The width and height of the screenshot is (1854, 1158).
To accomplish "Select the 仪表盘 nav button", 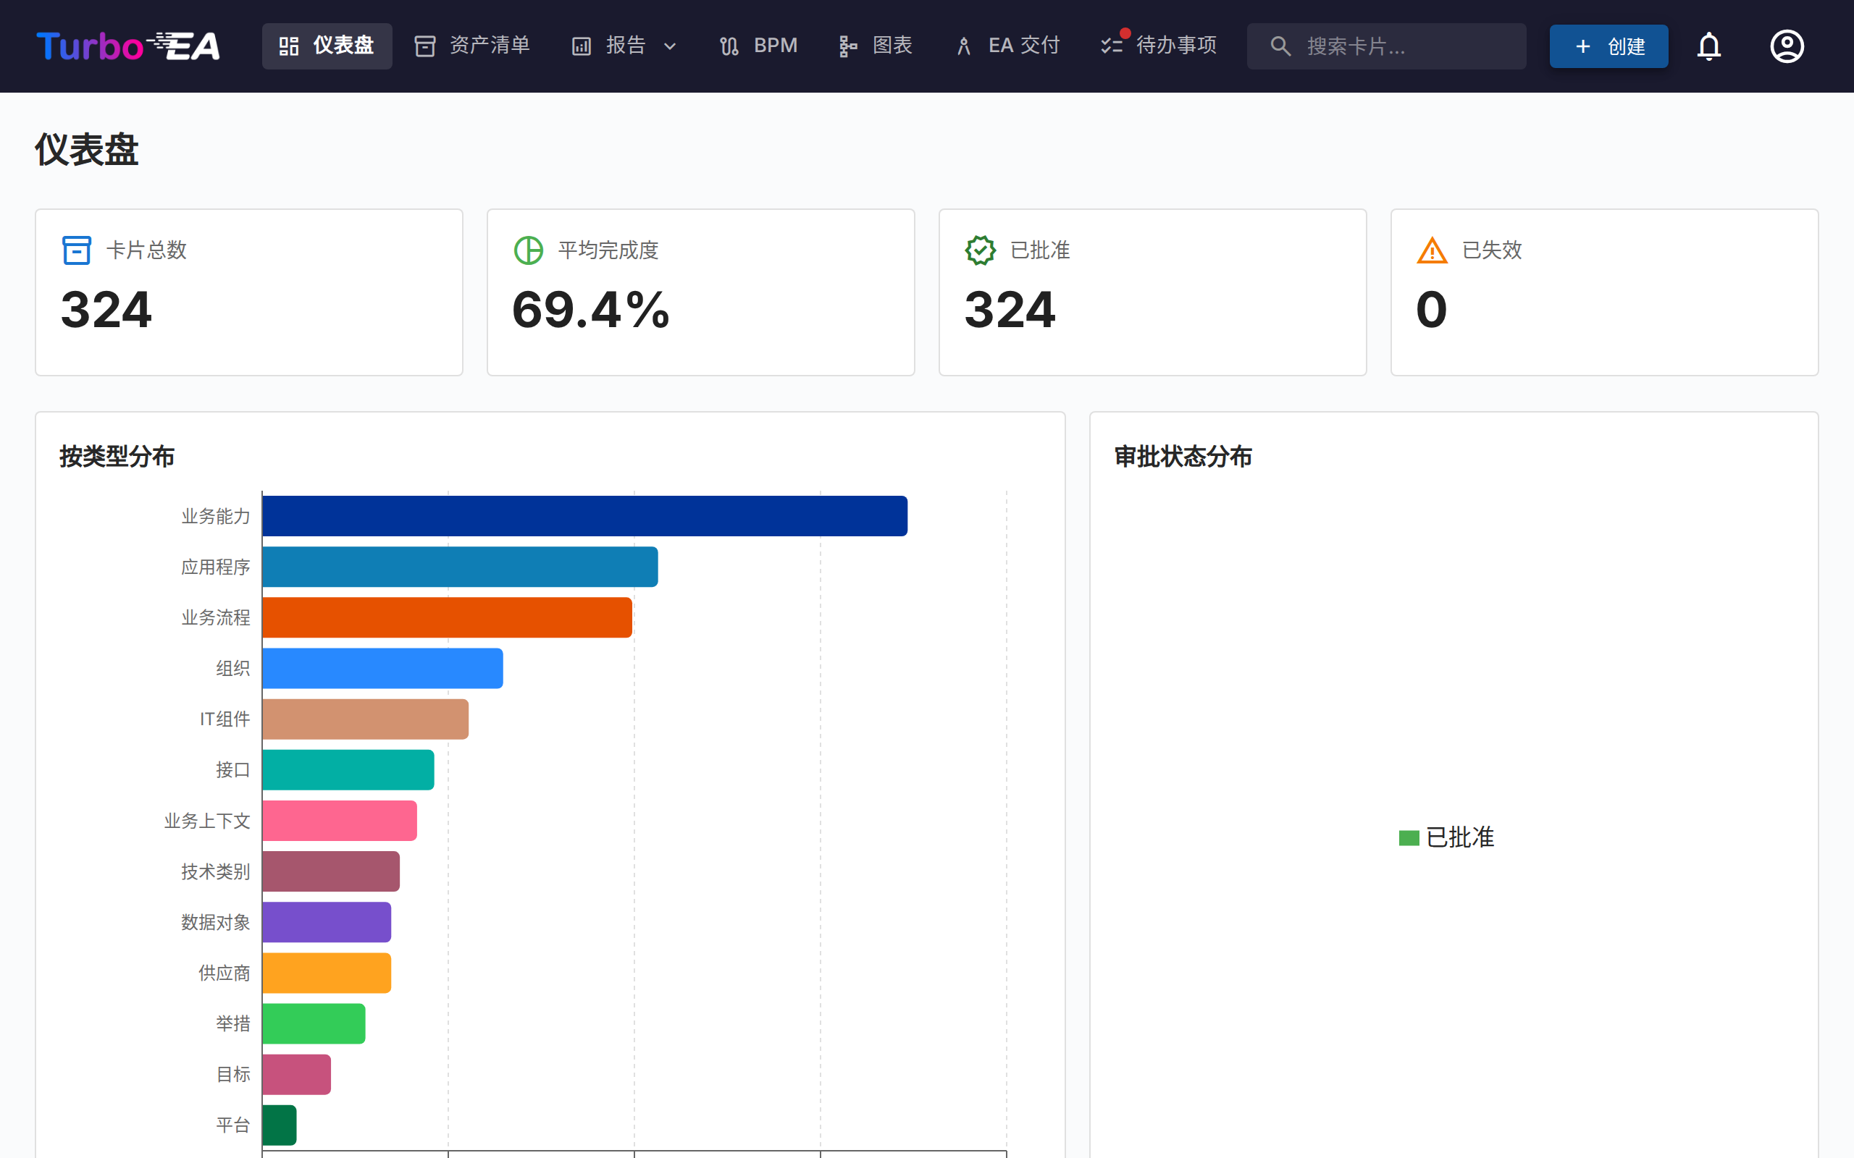I will point(327,46).
